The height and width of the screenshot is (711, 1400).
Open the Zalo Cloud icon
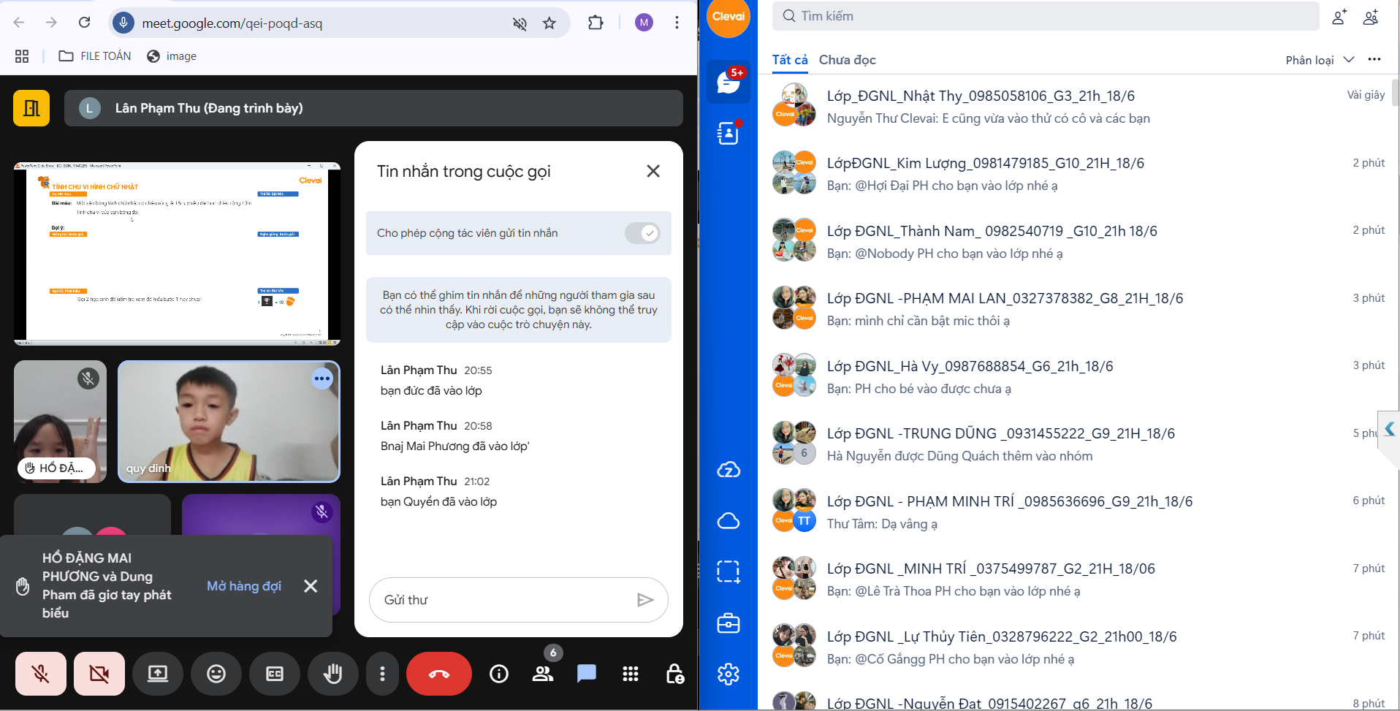(x=728, y=470)
